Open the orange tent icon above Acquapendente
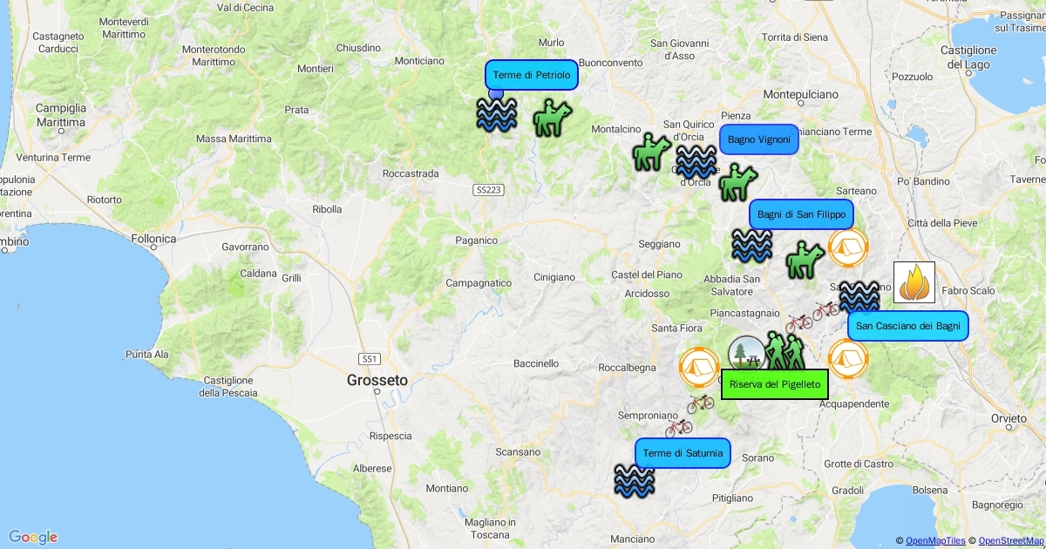This screenshot has height=549, width=1046. tap(848, 359)
